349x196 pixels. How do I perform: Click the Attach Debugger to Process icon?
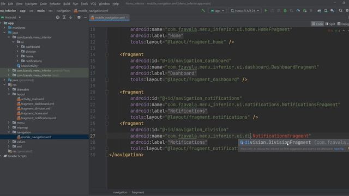pos(305,11)
